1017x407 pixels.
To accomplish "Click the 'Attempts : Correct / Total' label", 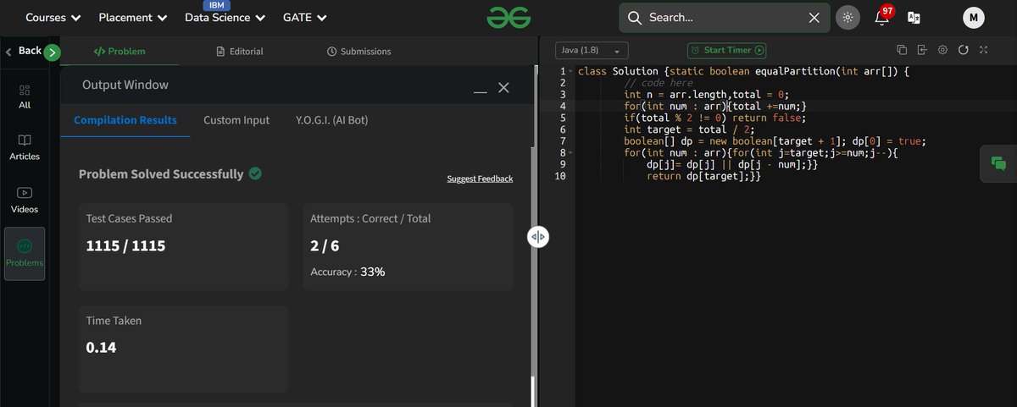I will click(x=370, y=218).
